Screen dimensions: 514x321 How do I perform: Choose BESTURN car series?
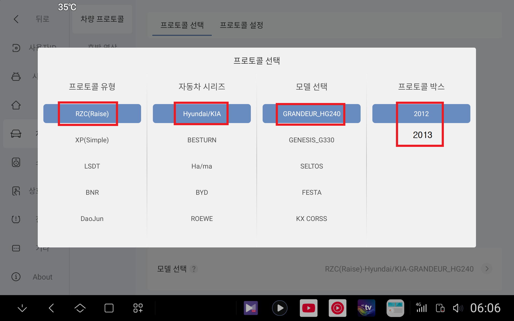click(x=202, y=140)
